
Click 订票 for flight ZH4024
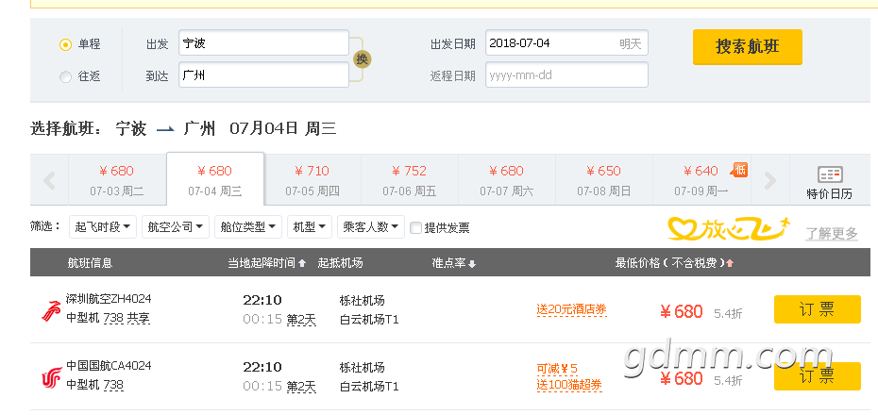(817, 309)
